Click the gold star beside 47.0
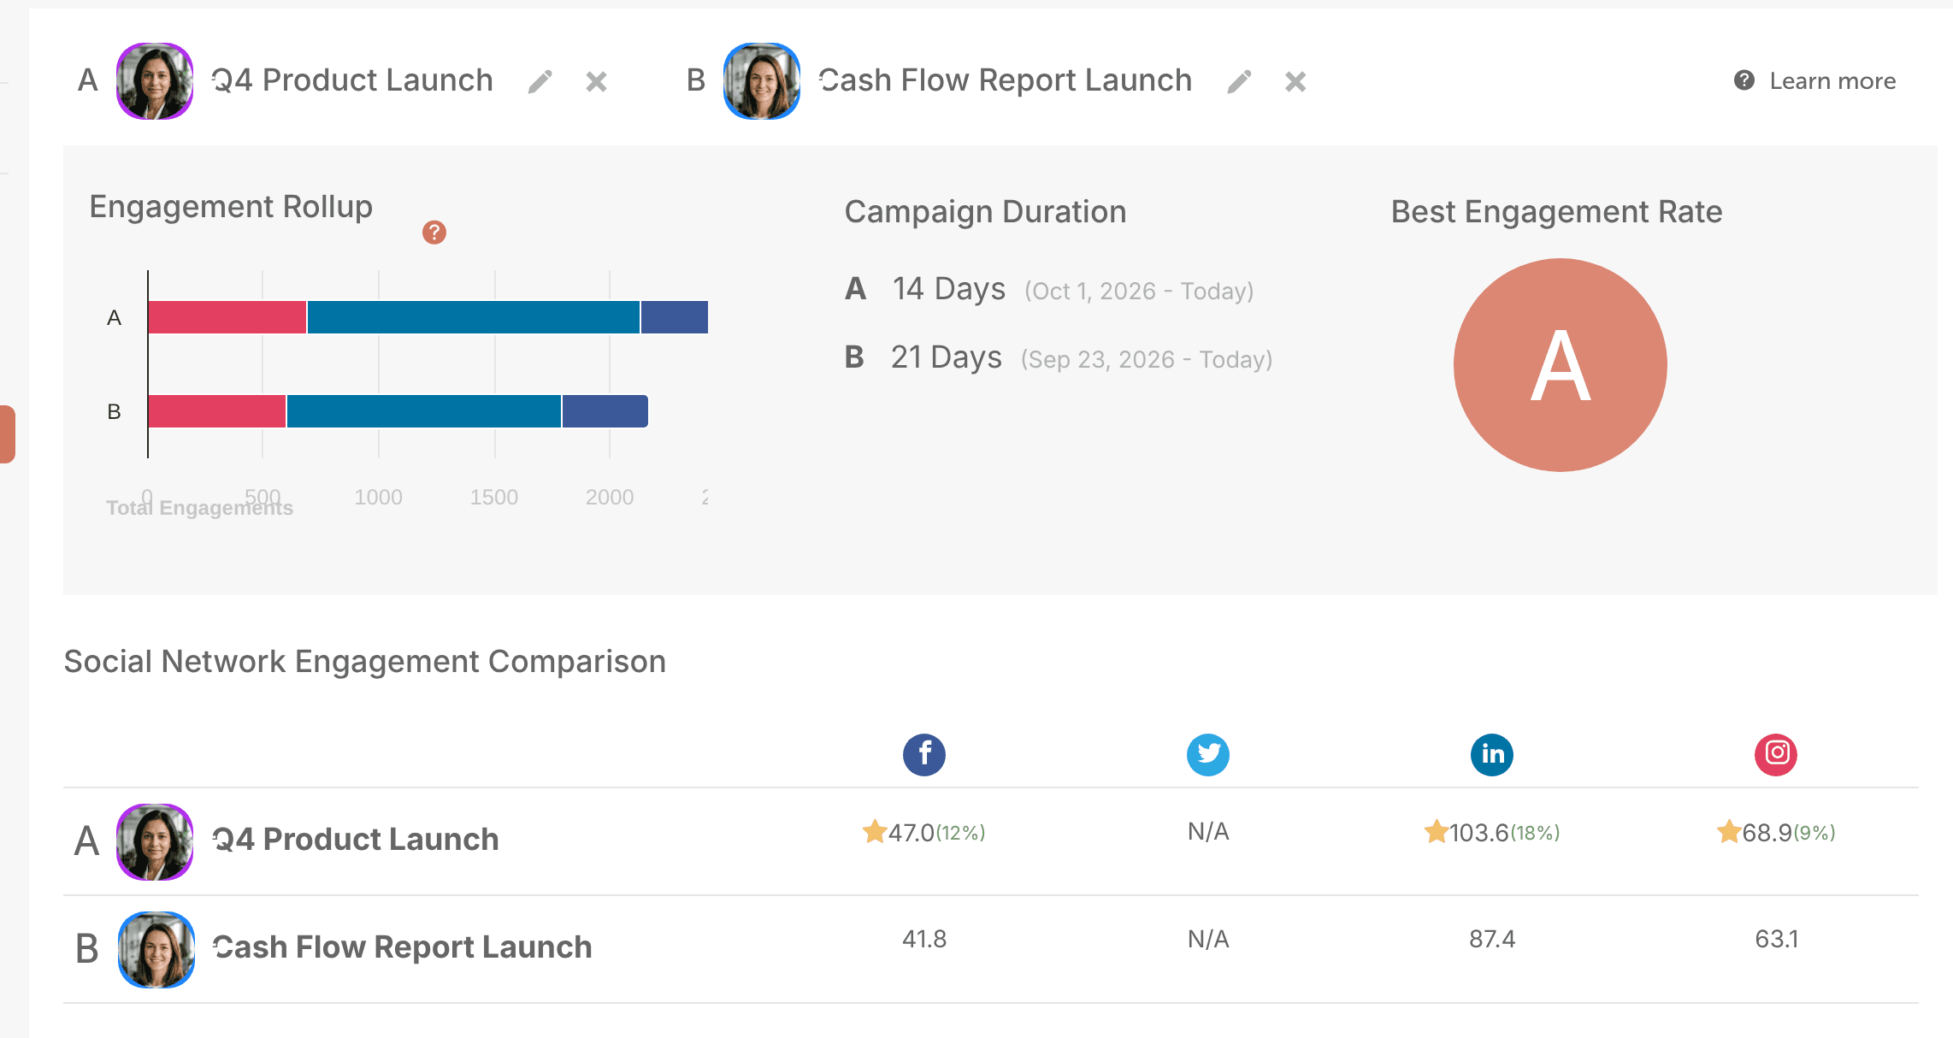 coord(875,831)
